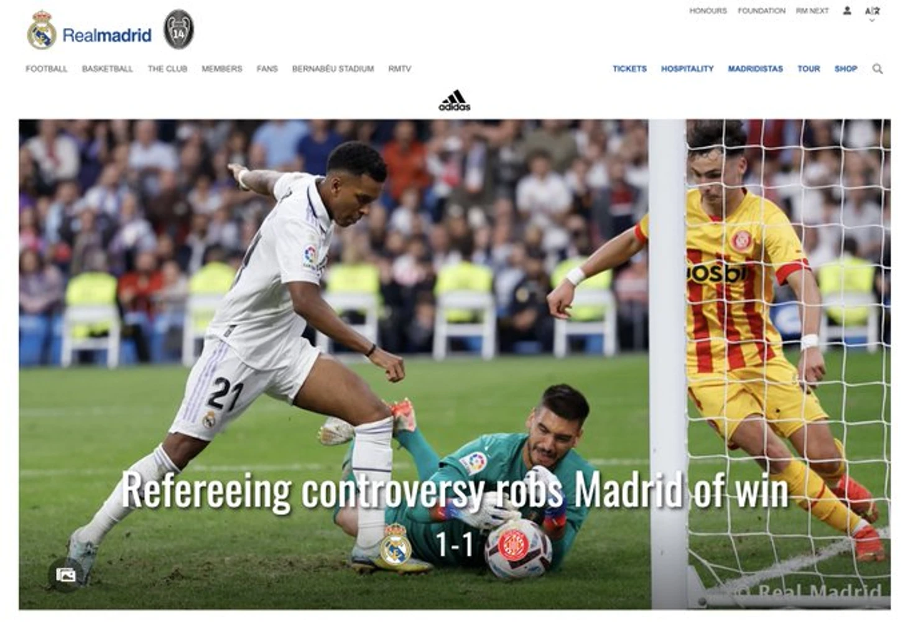
Task: Open the Honours link
Action: coord(708,11)
